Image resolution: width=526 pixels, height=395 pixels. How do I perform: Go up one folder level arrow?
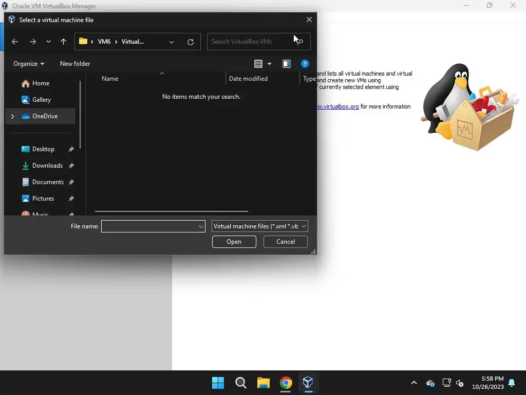point(63,42)
